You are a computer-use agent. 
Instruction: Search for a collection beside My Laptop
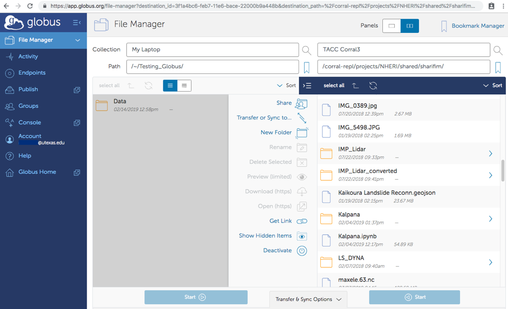tap(307, 50)
